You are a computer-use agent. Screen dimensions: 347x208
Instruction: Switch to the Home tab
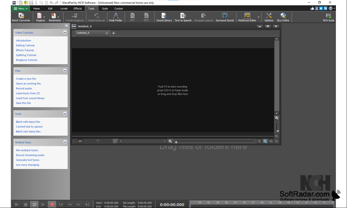(x=36, y=9)
